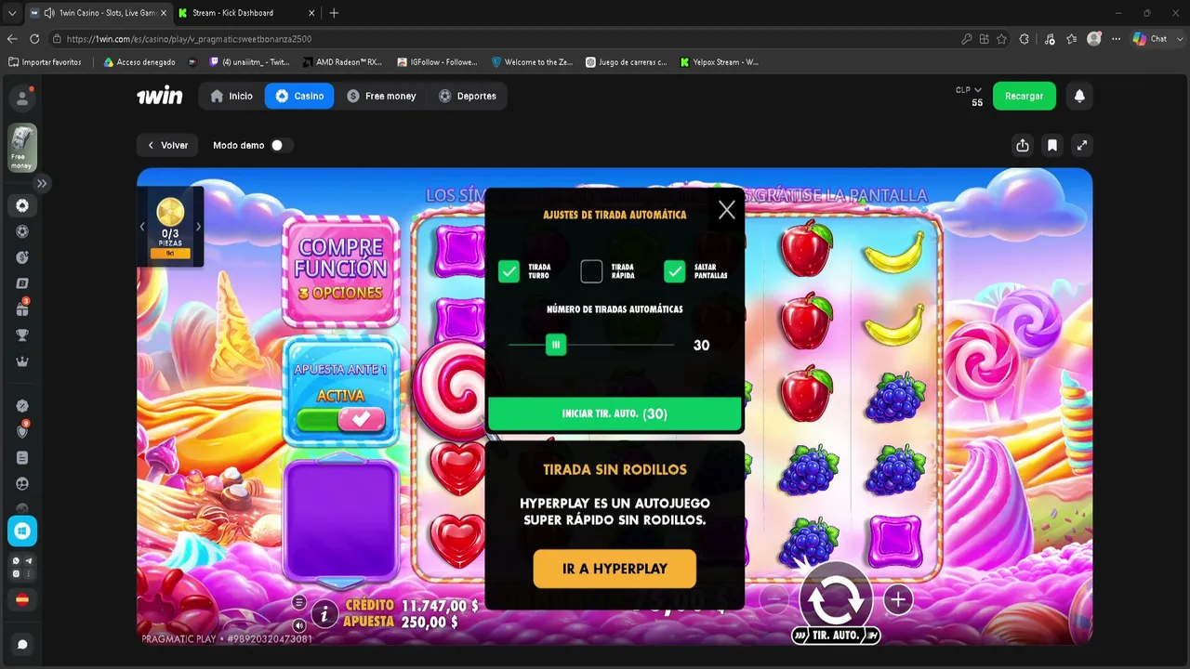Add page to favorites with star icon

[1001, 39]
